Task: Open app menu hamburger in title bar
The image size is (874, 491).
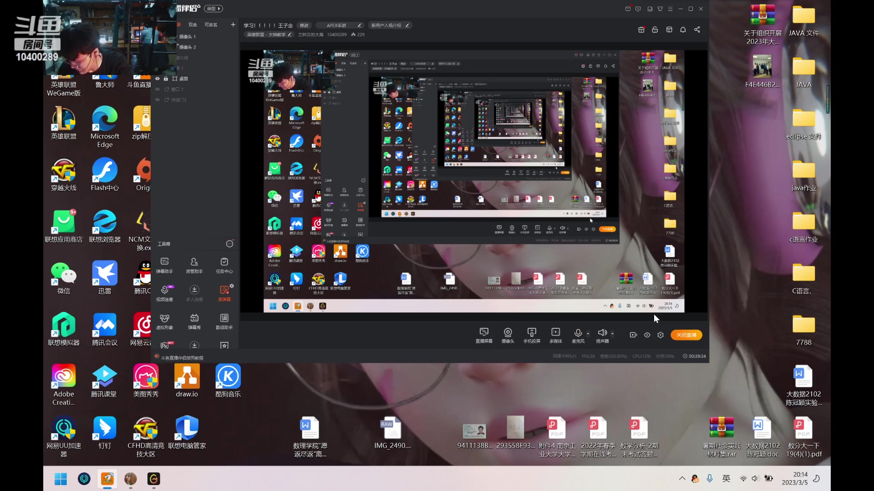Action: [x=670, y=9]
